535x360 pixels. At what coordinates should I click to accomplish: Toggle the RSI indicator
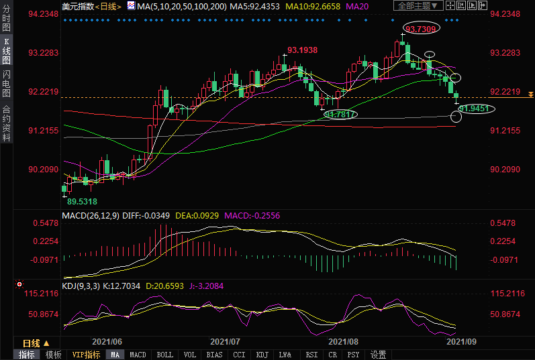coord(311,355)
